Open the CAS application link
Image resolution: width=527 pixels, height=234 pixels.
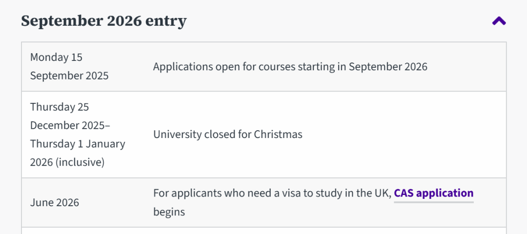click(x=433, y=193)
